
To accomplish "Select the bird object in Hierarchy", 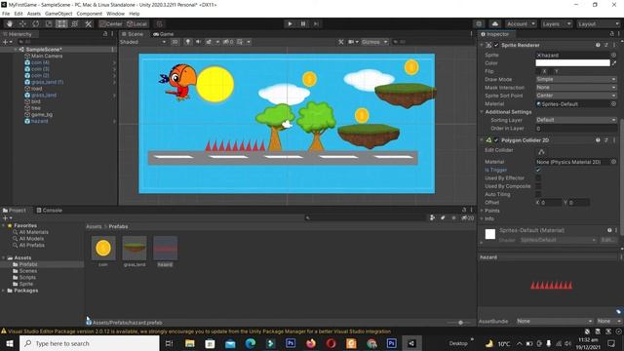I will pos(35,101).
